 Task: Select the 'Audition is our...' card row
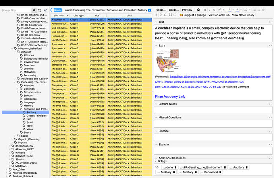pyautogui.click(x=101, y=24)
